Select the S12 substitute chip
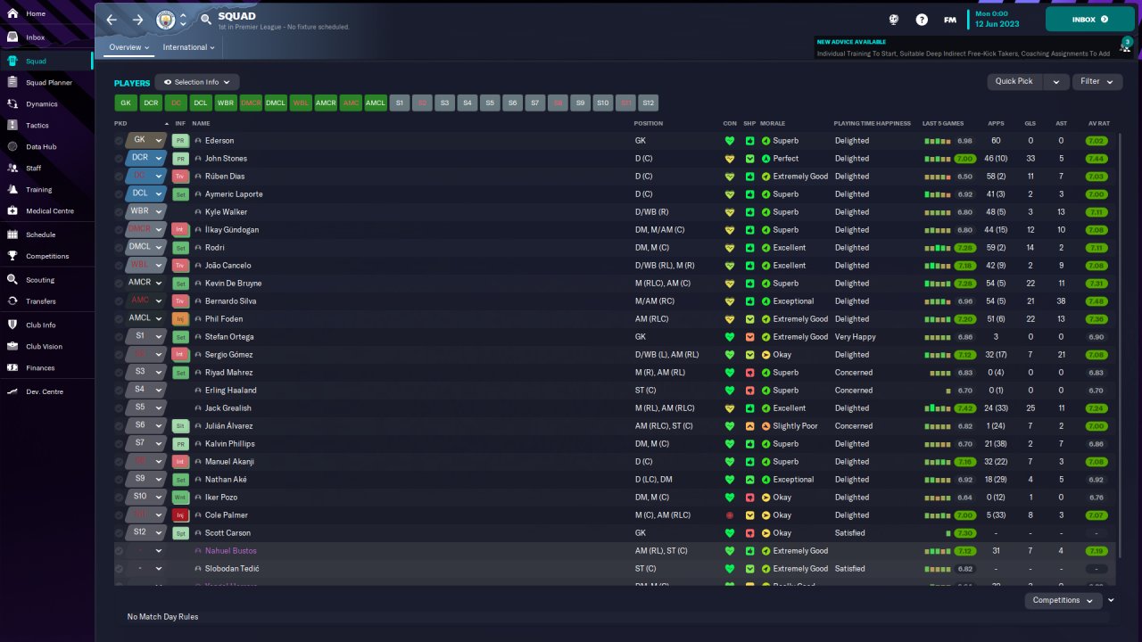This screenshot has height=642, width=1142. point(649,103)
